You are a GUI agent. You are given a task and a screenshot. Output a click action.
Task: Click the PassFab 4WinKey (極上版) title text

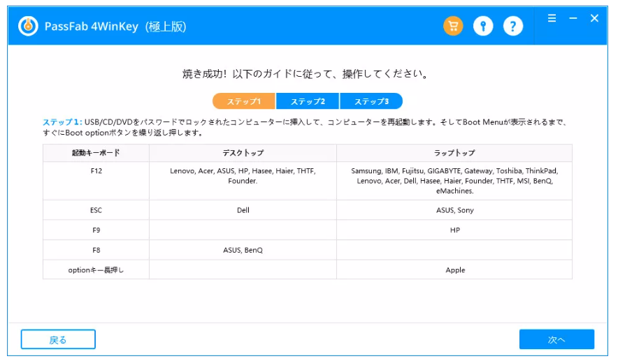(x=115, y=27)
